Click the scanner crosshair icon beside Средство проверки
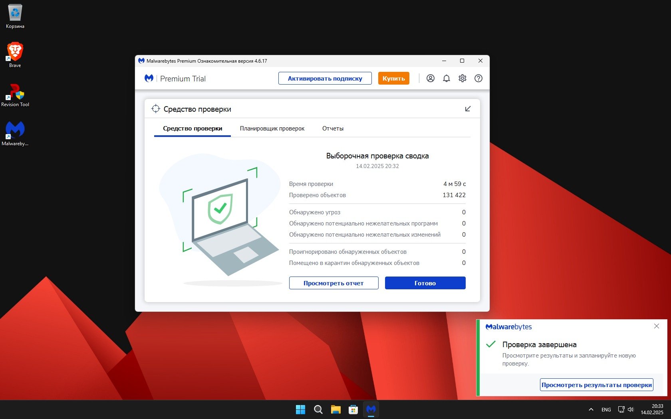 pyautogui.click(x=156, y=109)
